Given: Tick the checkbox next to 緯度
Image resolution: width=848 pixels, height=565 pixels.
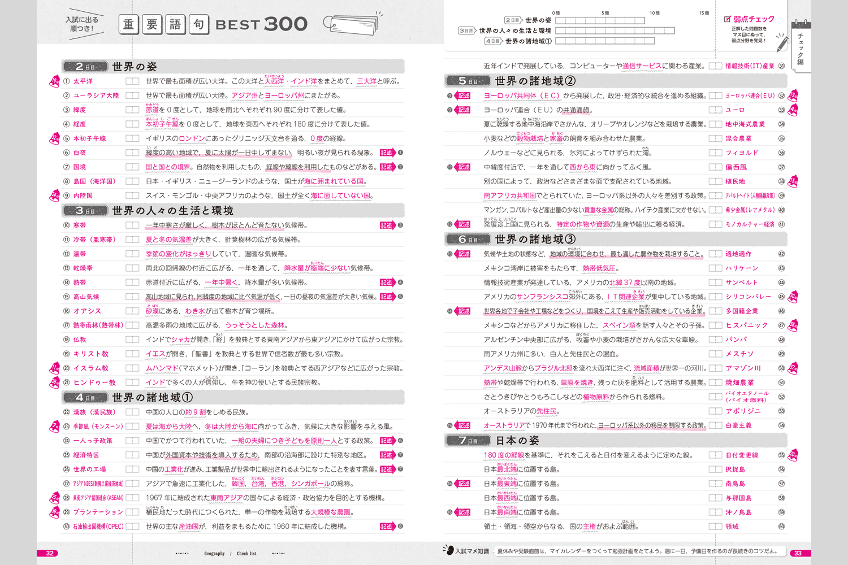Looking at the screenshot, I should (x=132, y=110).
